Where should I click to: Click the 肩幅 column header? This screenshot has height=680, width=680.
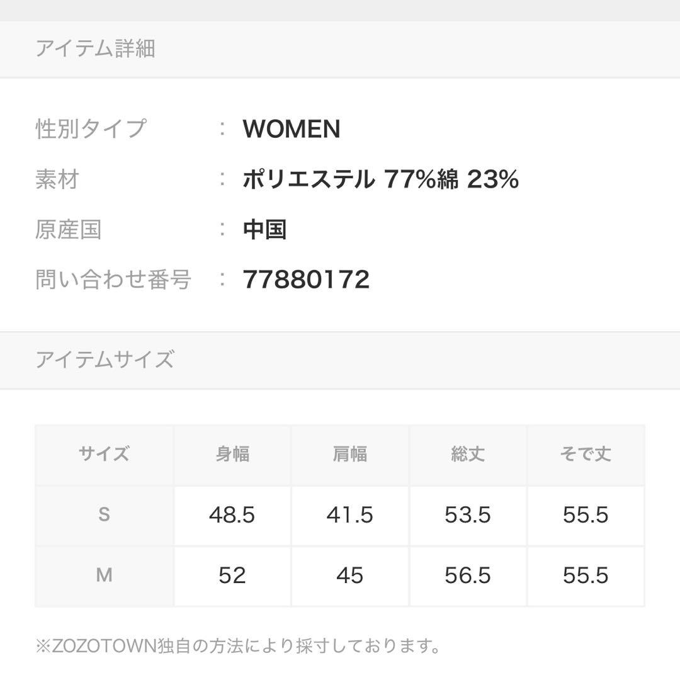[350, 455]
